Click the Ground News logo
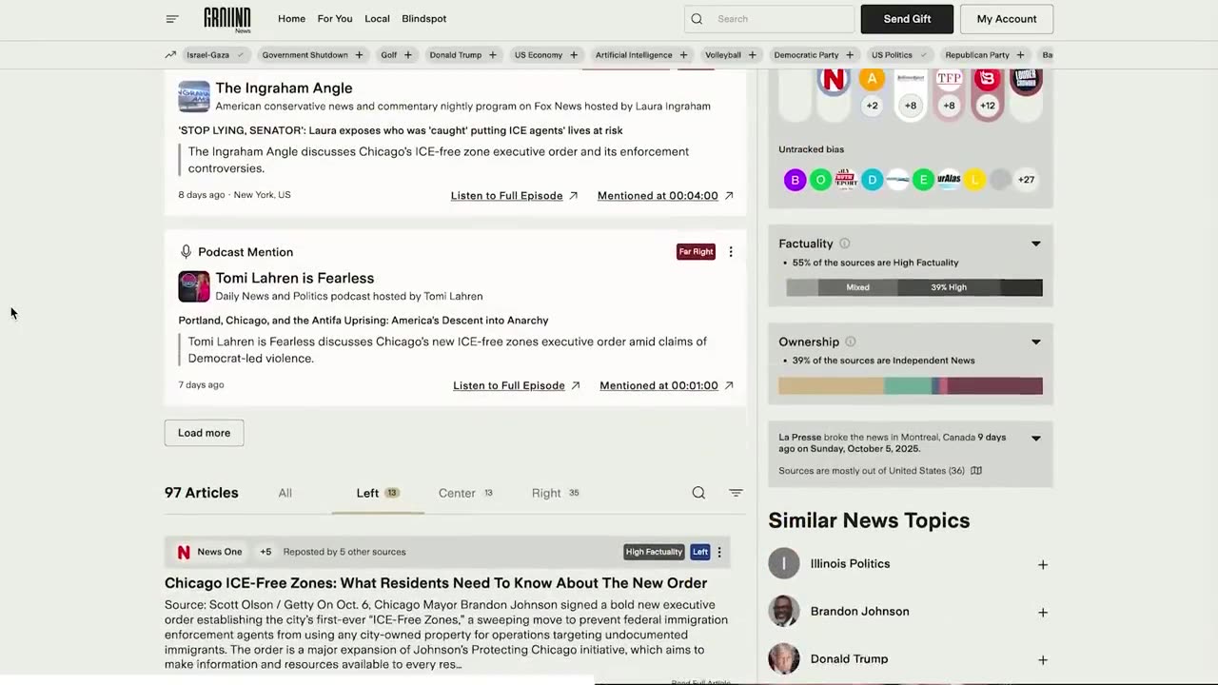Viewport: 1218px width, 685px height. (x=227, y=19)
